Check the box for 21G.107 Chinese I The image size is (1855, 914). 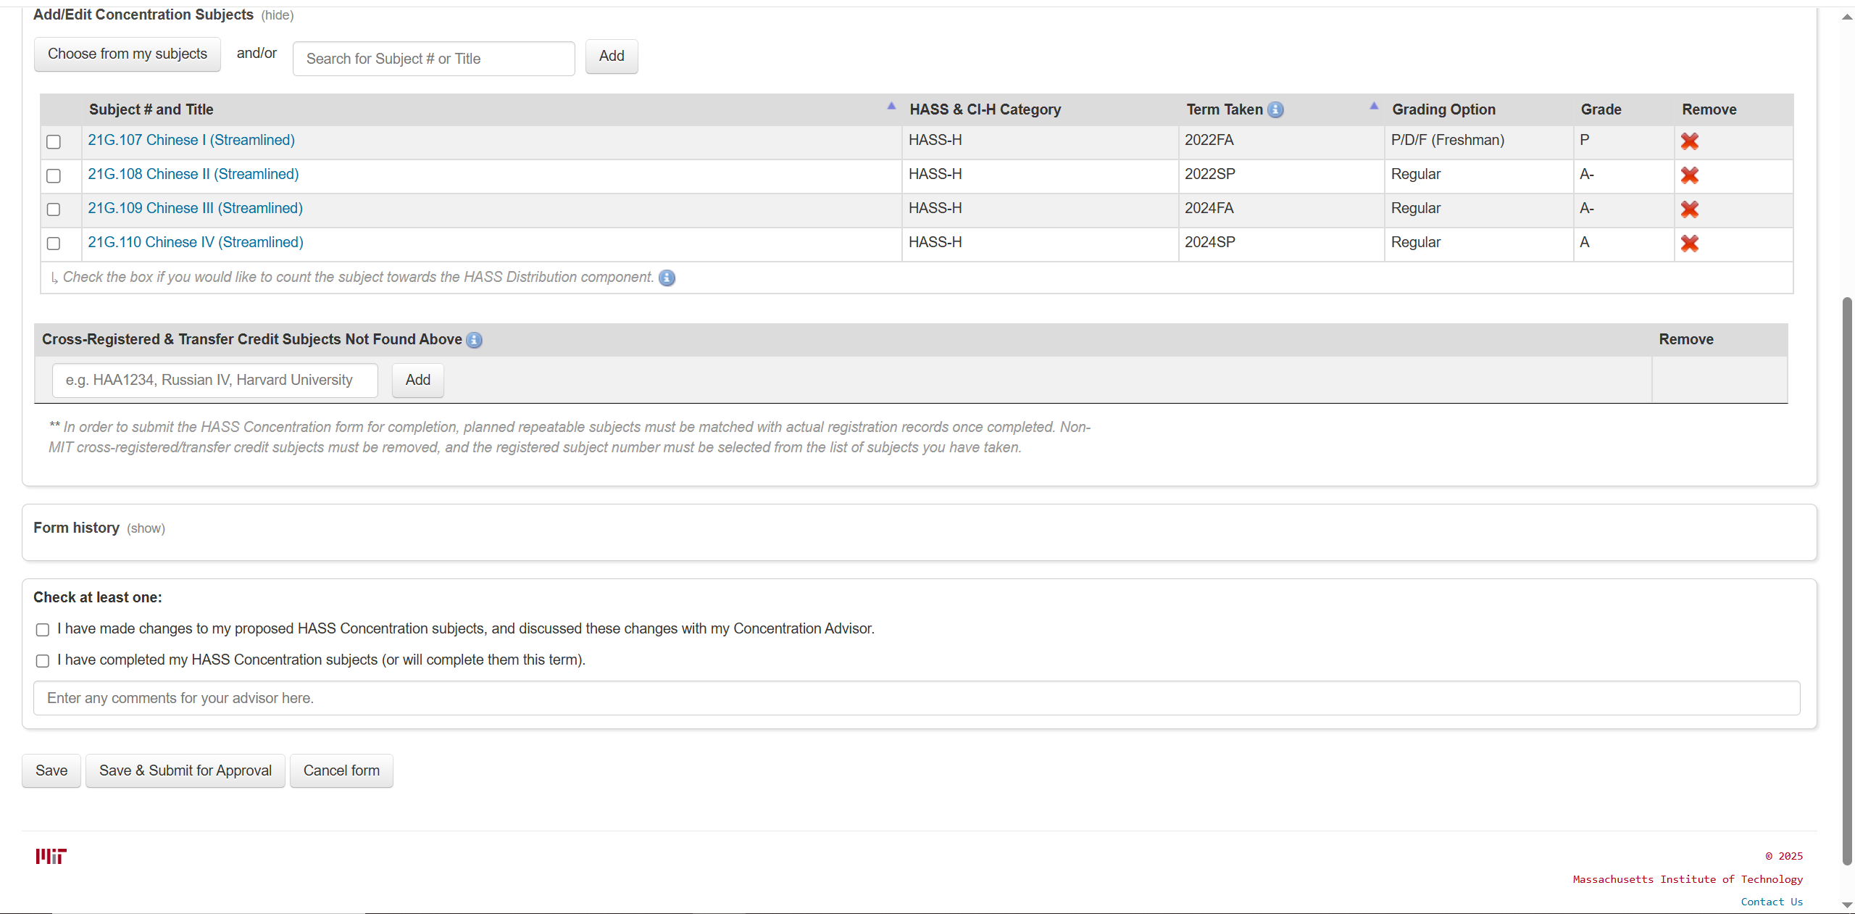[x=54, y=142]
